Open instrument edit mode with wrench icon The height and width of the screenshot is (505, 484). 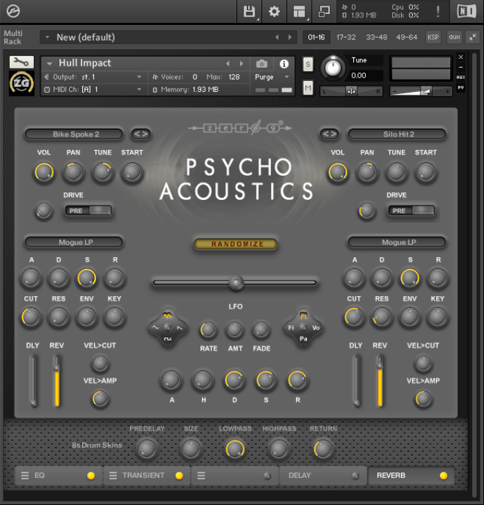click(21, 62)
